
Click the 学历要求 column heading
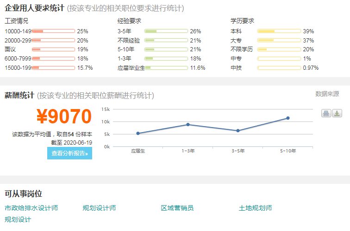243,21
